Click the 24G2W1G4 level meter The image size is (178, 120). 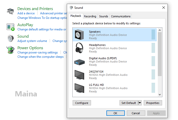[153, 75]
